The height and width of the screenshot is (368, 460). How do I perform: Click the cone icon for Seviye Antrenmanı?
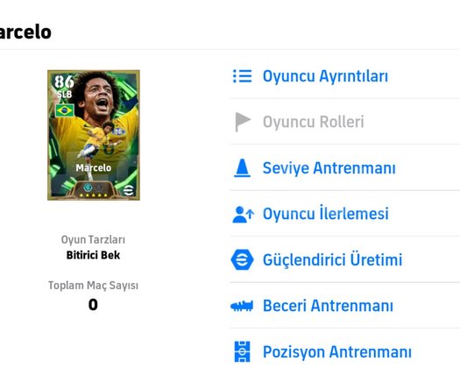tap(242, 168)
